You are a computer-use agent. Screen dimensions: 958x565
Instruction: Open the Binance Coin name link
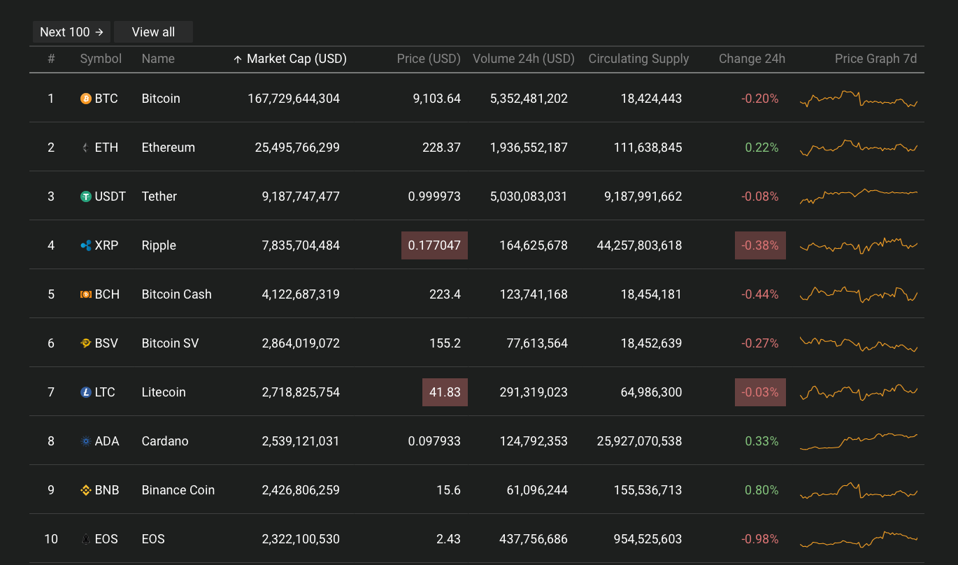click(178, 490)
